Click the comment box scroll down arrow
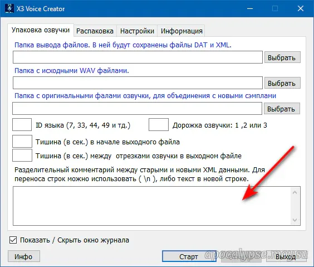Viewport: 314px width, 267px height. [295, 220]
